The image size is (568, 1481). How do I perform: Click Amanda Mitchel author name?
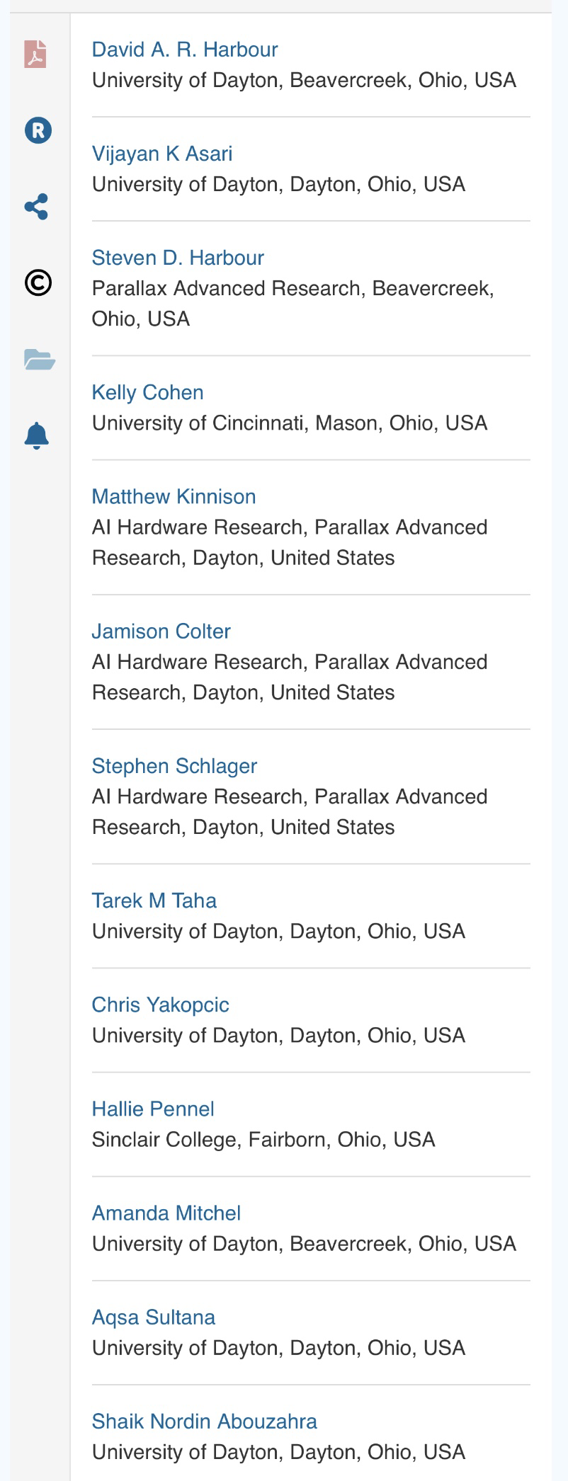click(166, 1213)
